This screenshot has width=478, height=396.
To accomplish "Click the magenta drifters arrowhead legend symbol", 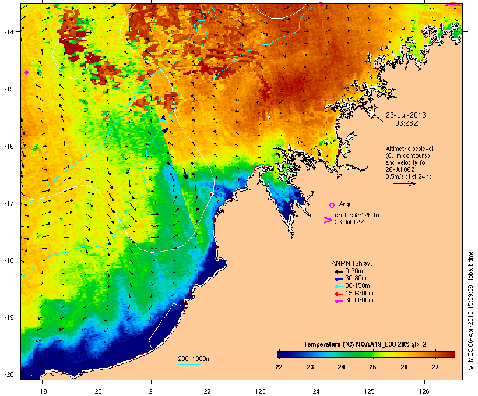I will [328, 220].
